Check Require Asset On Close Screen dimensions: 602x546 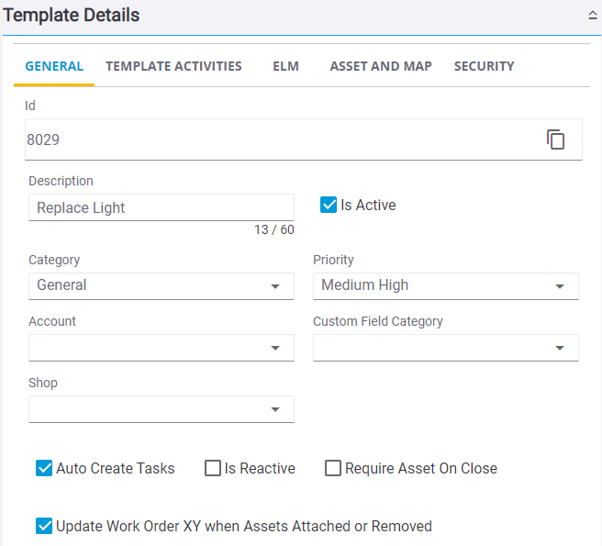pyautogui.click(x=333, y=468)
